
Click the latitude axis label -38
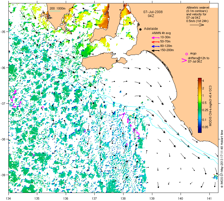click(x=4, y=139)
